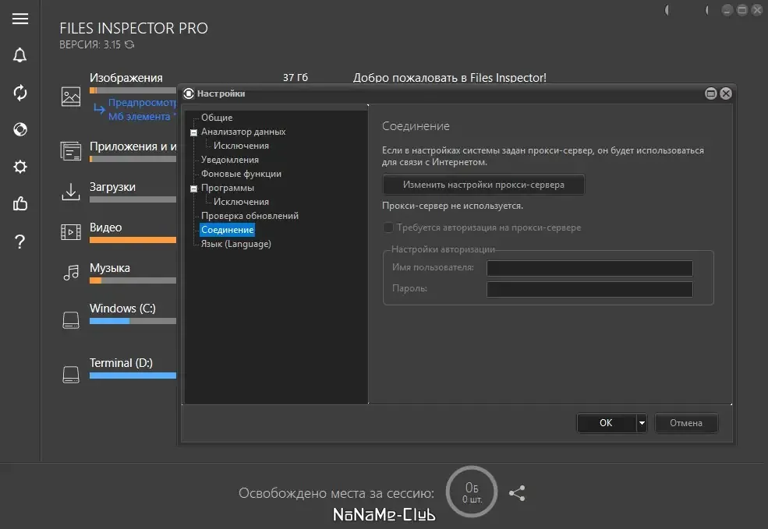Click the Пароль input field

pyautogui.click(x=589, y=289)
